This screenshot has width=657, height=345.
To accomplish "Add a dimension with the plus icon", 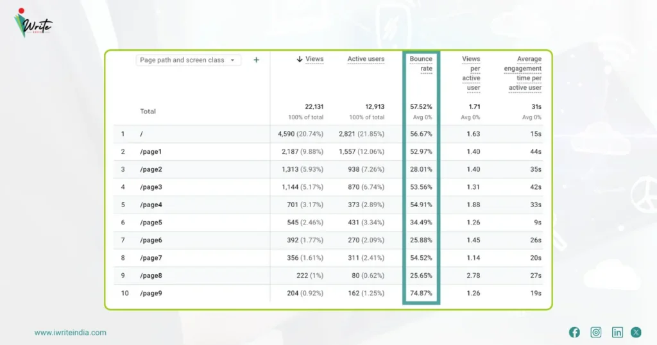I will [257, 60].
